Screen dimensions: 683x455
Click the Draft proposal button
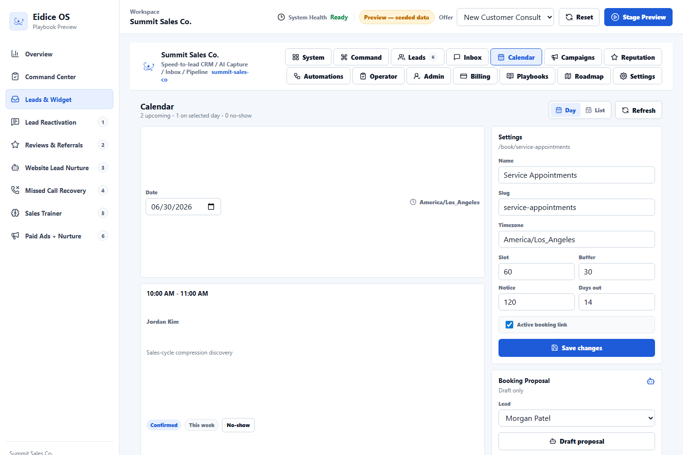[576, 441]
